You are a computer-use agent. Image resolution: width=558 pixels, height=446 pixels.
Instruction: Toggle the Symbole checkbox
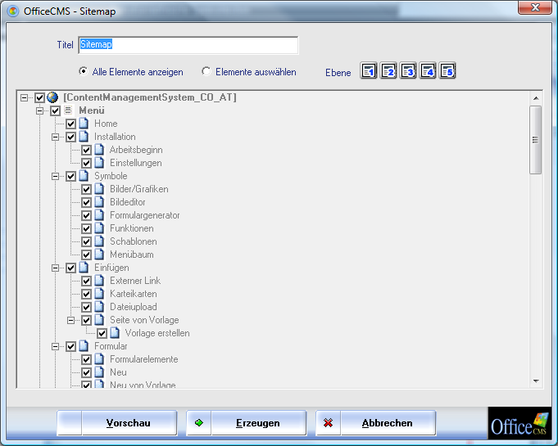tap(70, 176)
